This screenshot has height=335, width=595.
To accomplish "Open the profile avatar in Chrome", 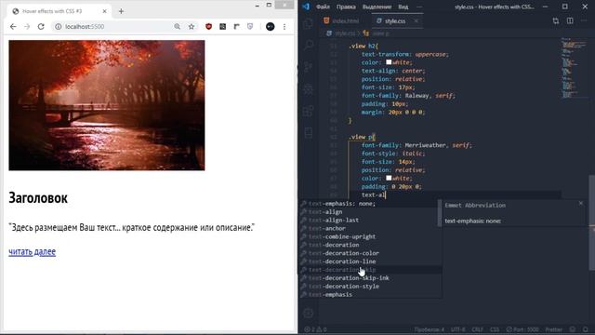I will (271, 27).
